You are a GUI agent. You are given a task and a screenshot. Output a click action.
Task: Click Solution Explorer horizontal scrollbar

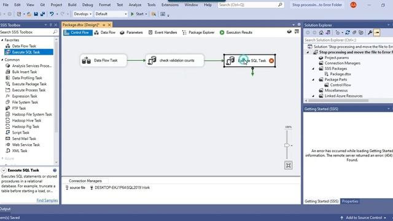(x=338, y=101)
